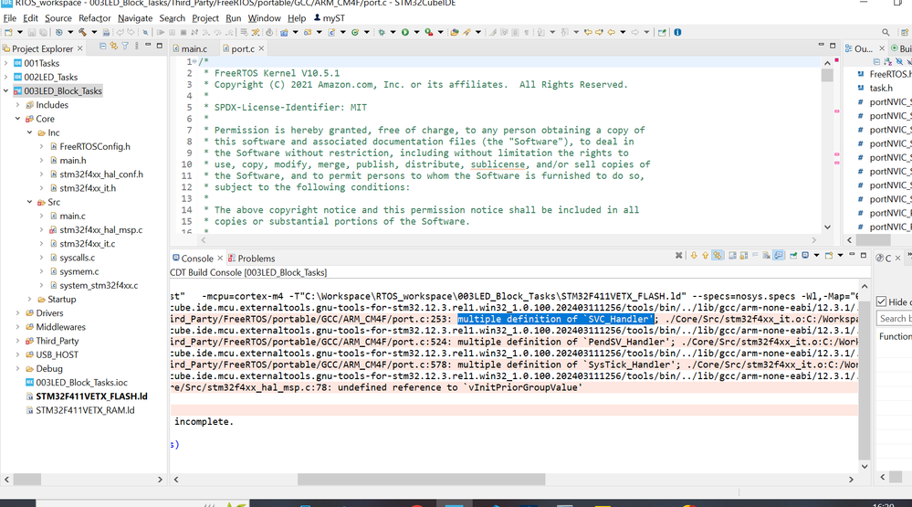Expand the 002LED_Tasks project

5,77
